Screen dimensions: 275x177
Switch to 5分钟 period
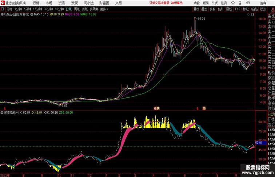27,9
